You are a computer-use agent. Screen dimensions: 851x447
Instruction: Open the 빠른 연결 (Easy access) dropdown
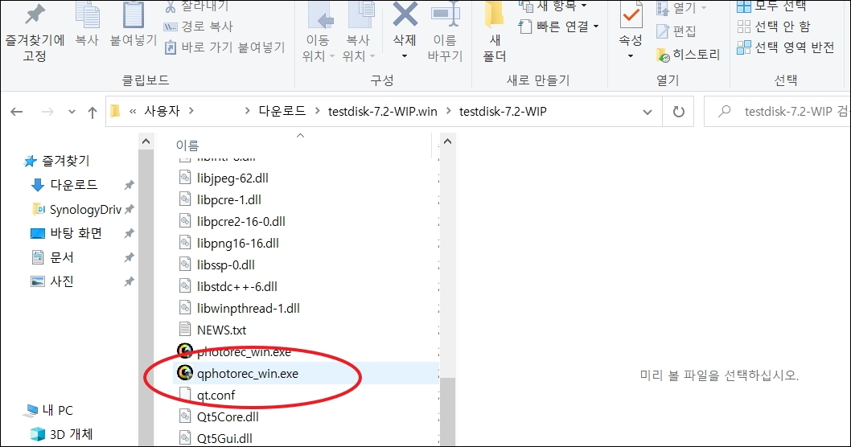point(559,26)
